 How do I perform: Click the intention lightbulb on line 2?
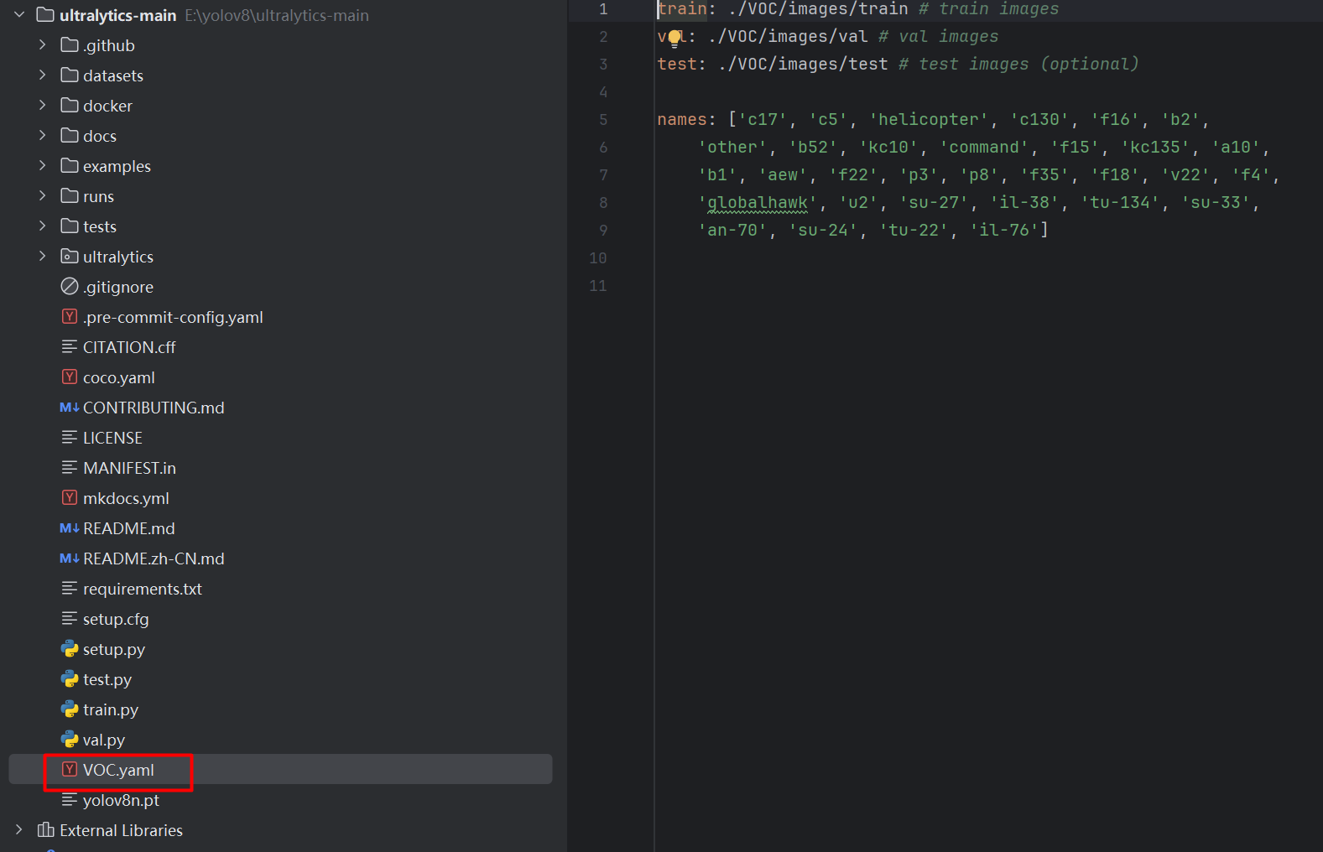(x=675, y=38)
